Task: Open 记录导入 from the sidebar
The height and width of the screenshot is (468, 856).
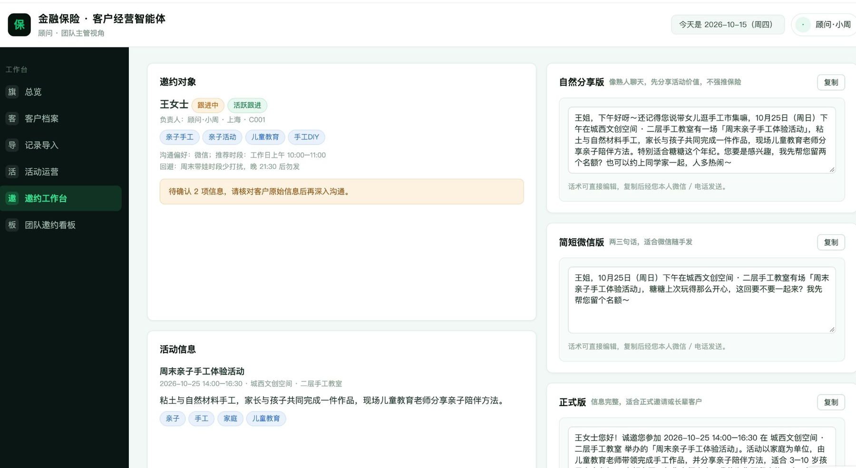Action: (x=61, y=145)
